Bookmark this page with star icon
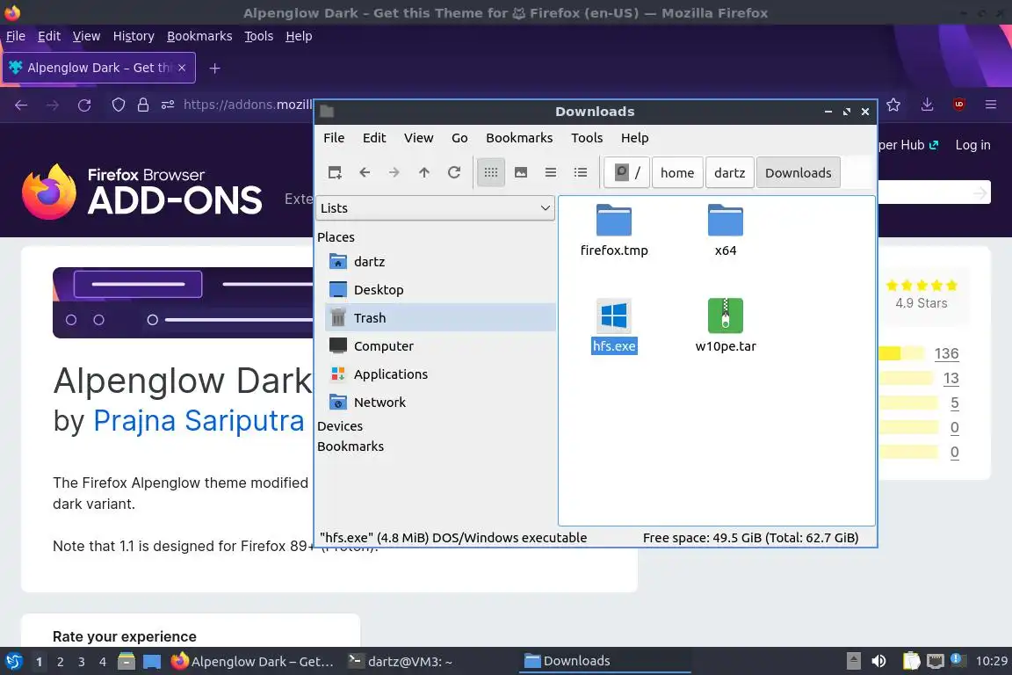Image resolution: width=1012 pixels, height=675 pixels. (x=893, y=105)
